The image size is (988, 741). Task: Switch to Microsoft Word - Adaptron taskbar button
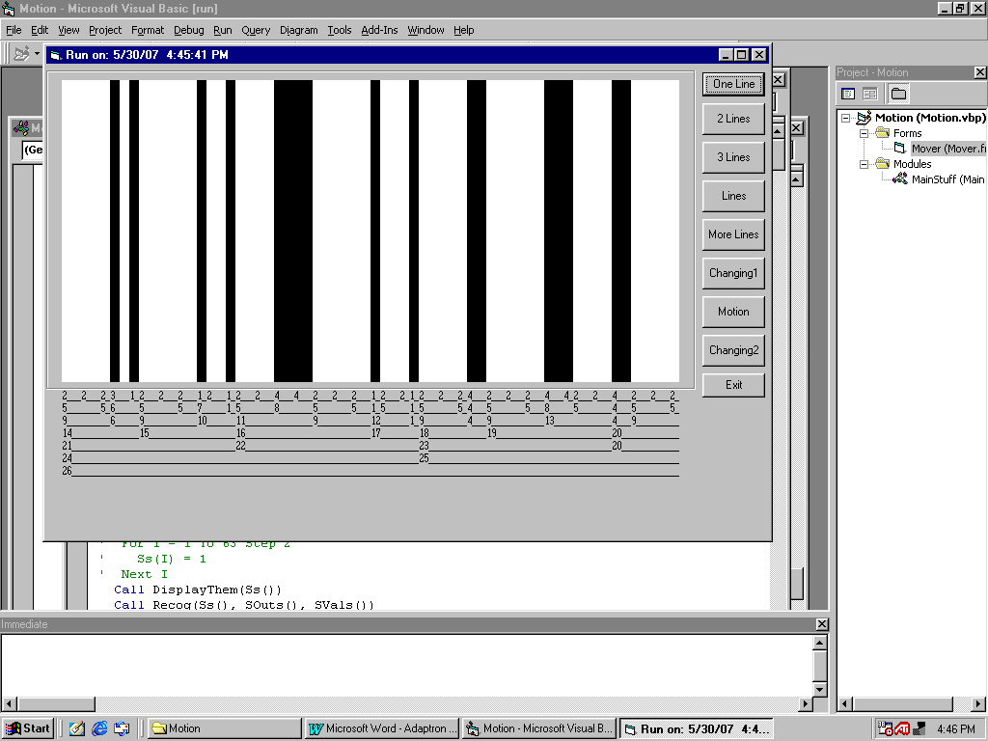[382, 729]
